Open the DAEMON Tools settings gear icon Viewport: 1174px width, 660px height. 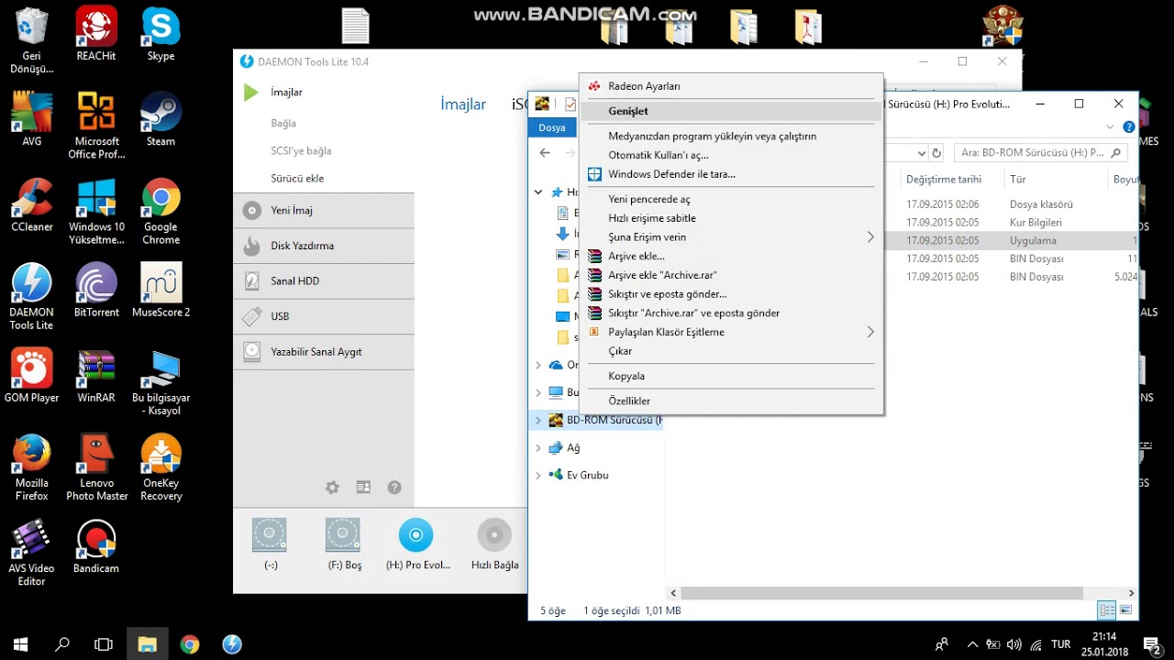[x=332, y=488]
